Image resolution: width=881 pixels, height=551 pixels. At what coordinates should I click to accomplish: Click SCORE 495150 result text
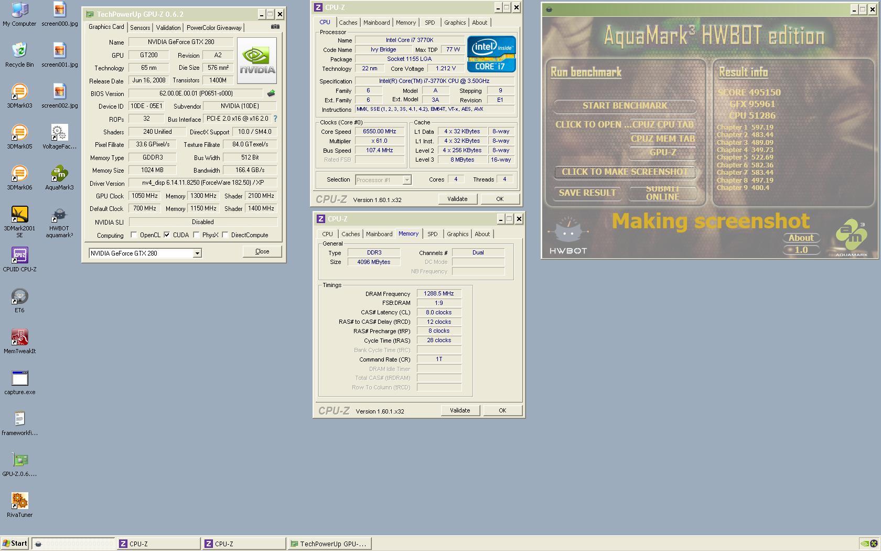tap(749, 92)
